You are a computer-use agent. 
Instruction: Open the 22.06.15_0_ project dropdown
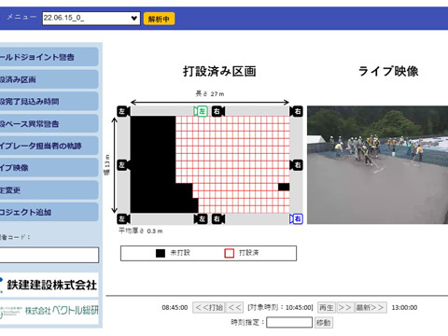(x=91, y=19)
